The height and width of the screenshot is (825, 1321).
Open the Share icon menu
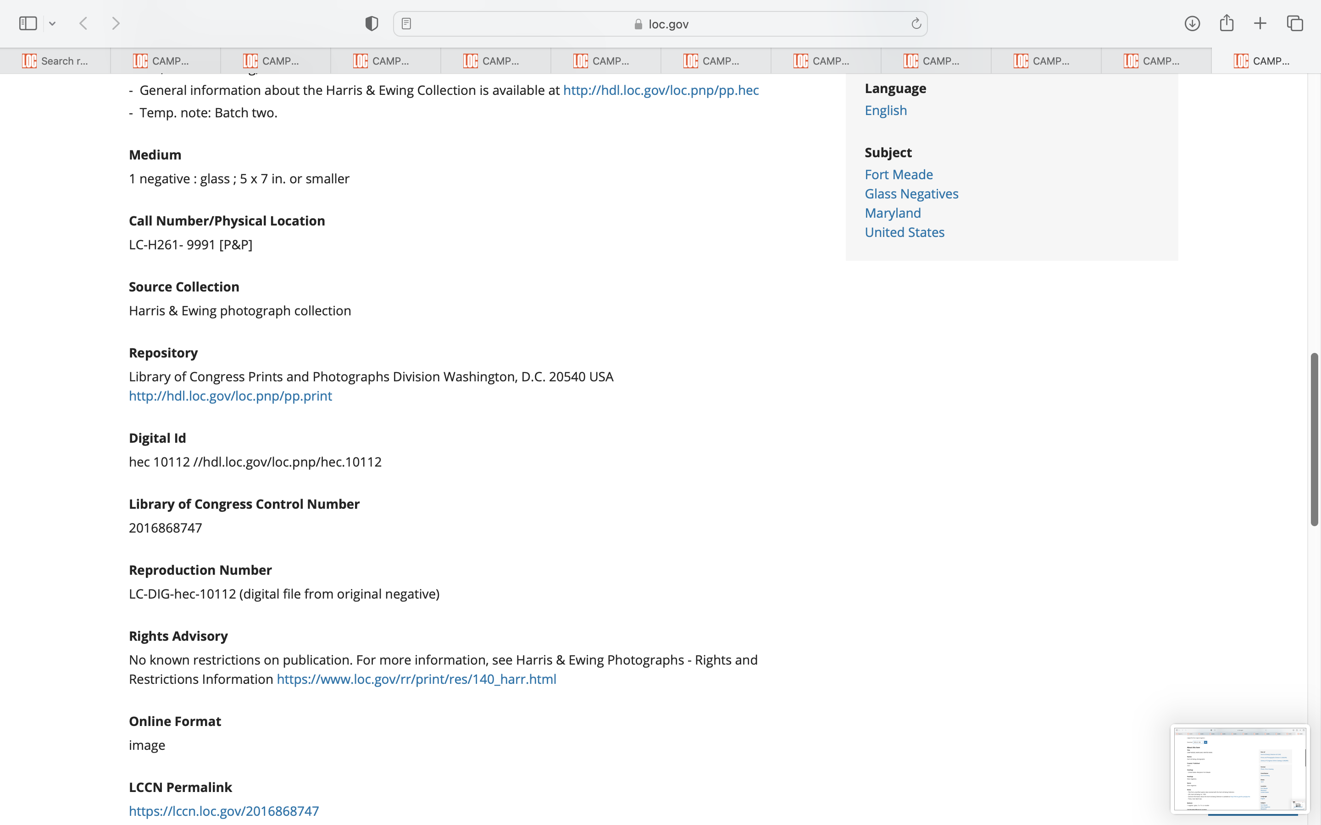(1227, 23)
